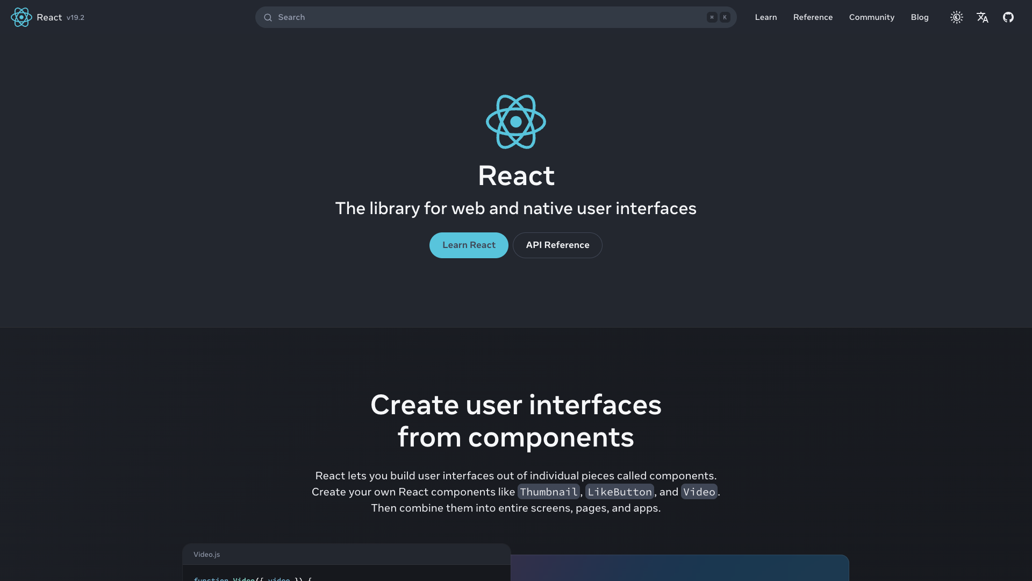1032x581 pixels.
Task: Click the ⌘ key badge in search bar
Action: coord(711,17)
